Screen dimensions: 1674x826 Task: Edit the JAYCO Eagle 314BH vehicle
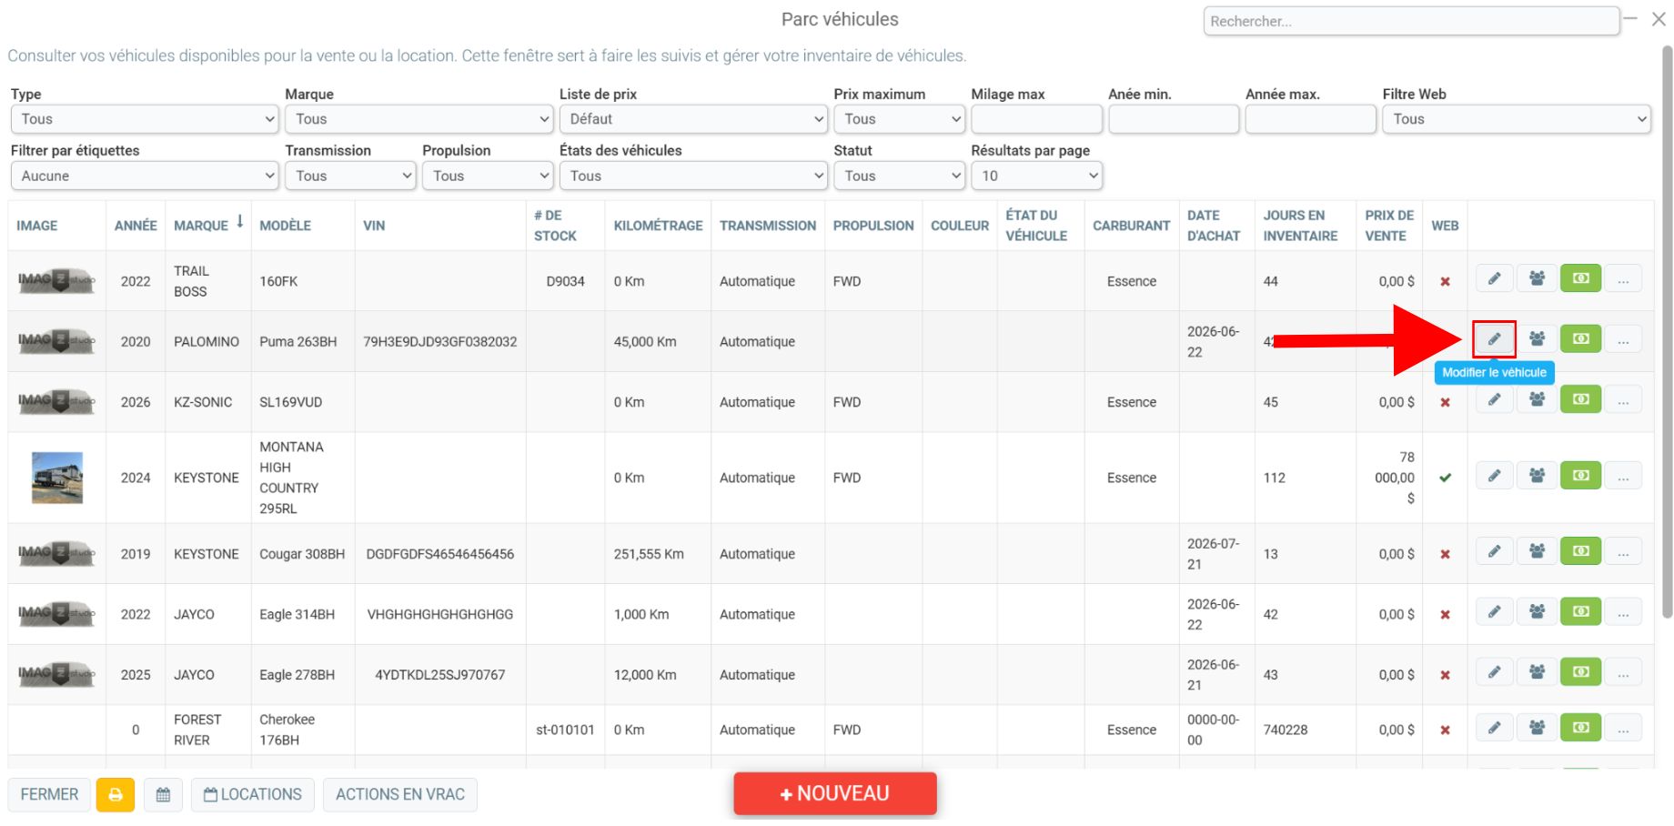tap(1494, 612)
